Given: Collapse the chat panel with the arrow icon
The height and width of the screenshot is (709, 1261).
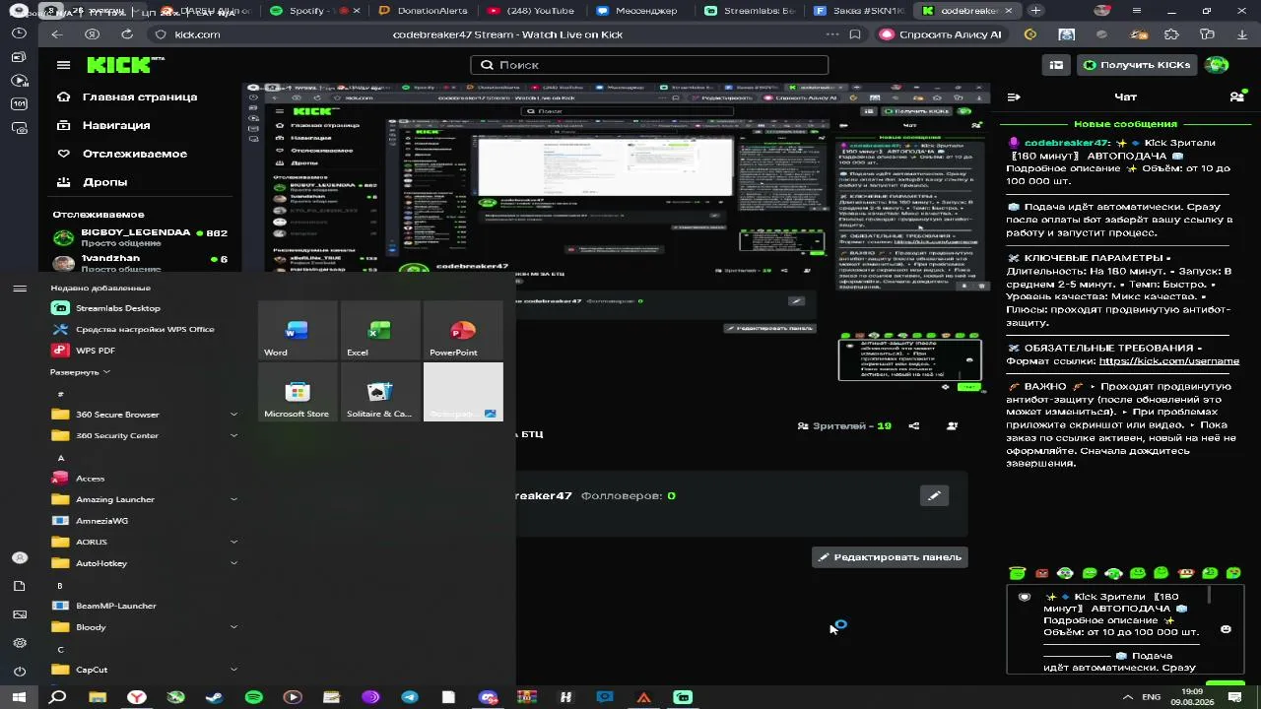Looking at the screenshot, I should pyautogui.click(x=1014, y=97).
